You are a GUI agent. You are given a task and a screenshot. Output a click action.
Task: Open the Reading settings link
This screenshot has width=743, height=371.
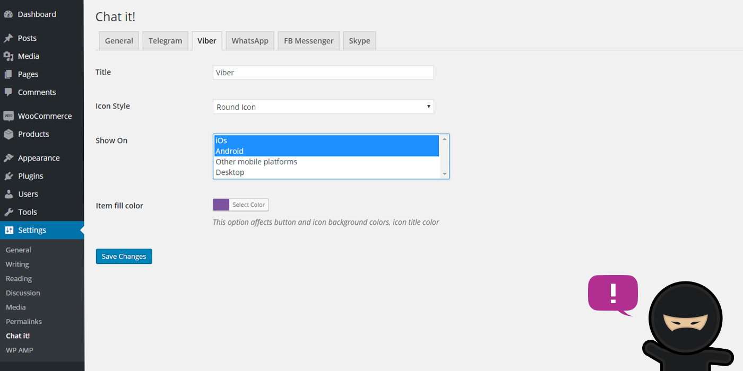pos(19,279)
